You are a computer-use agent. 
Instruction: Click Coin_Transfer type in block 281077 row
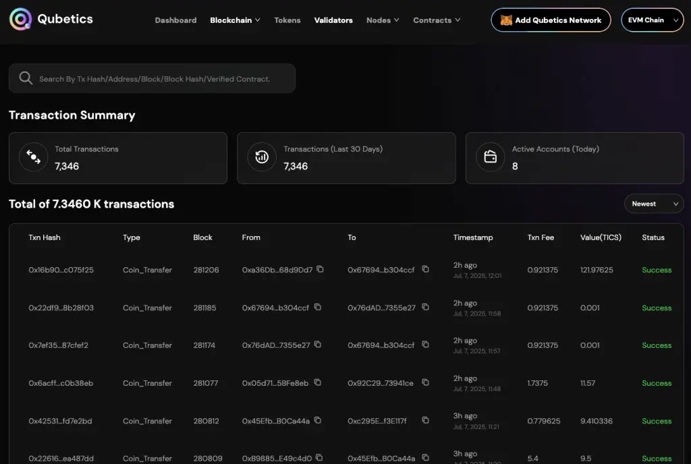click(x=147, y=383)
